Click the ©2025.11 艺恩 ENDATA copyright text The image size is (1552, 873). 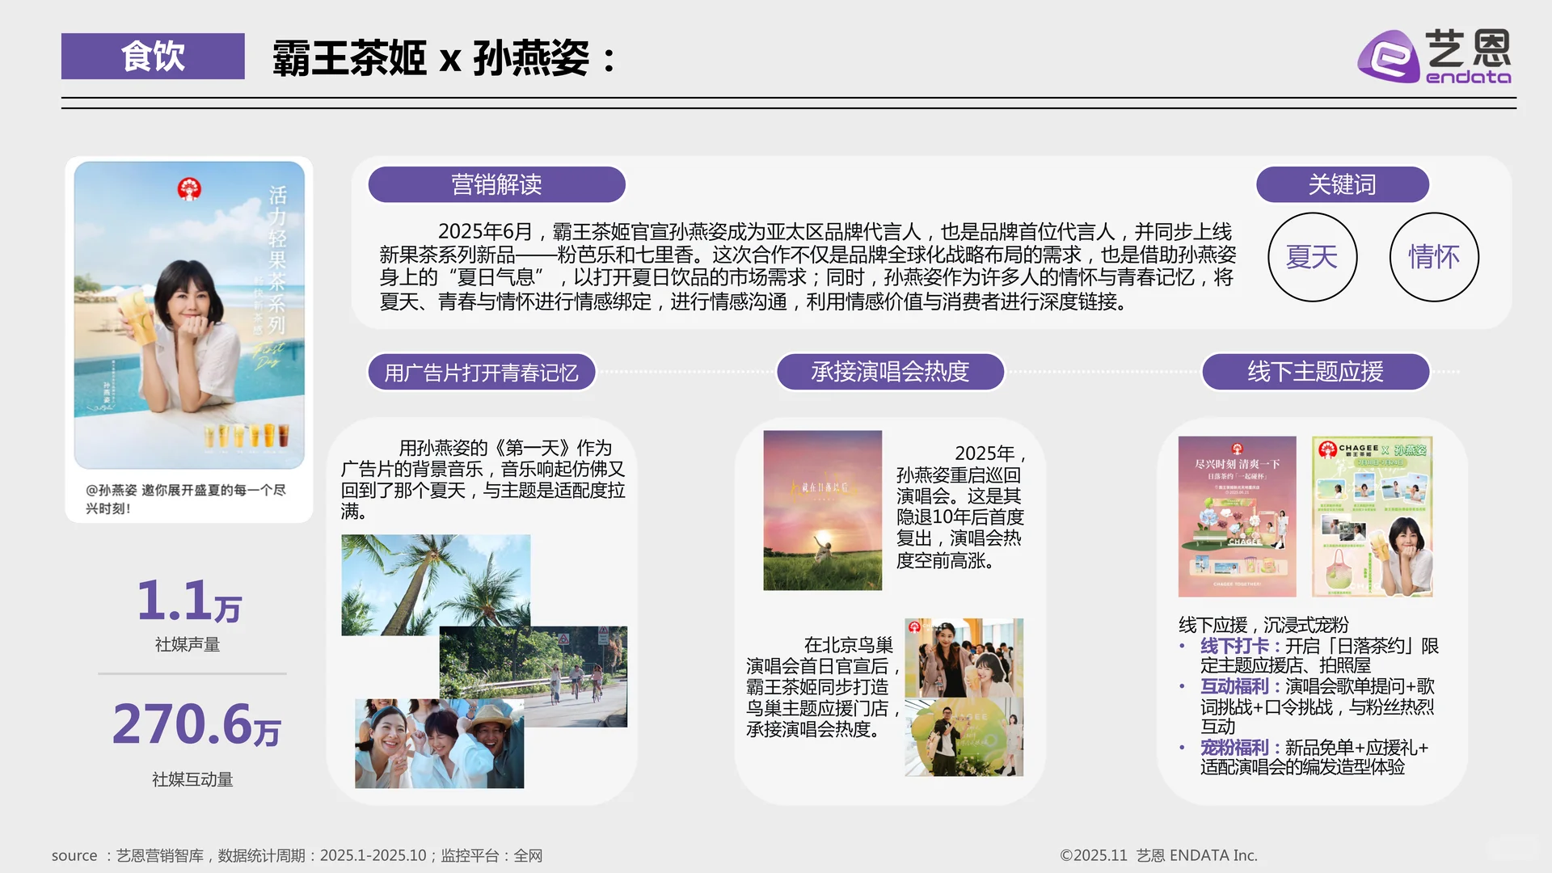1158,855
